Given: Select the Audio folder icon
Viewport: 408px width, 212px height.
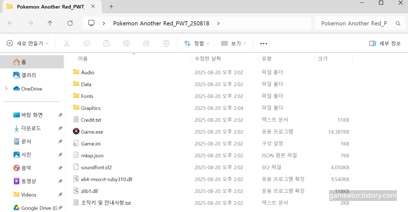Looking at the screenshot, I should tap(76, 72).
